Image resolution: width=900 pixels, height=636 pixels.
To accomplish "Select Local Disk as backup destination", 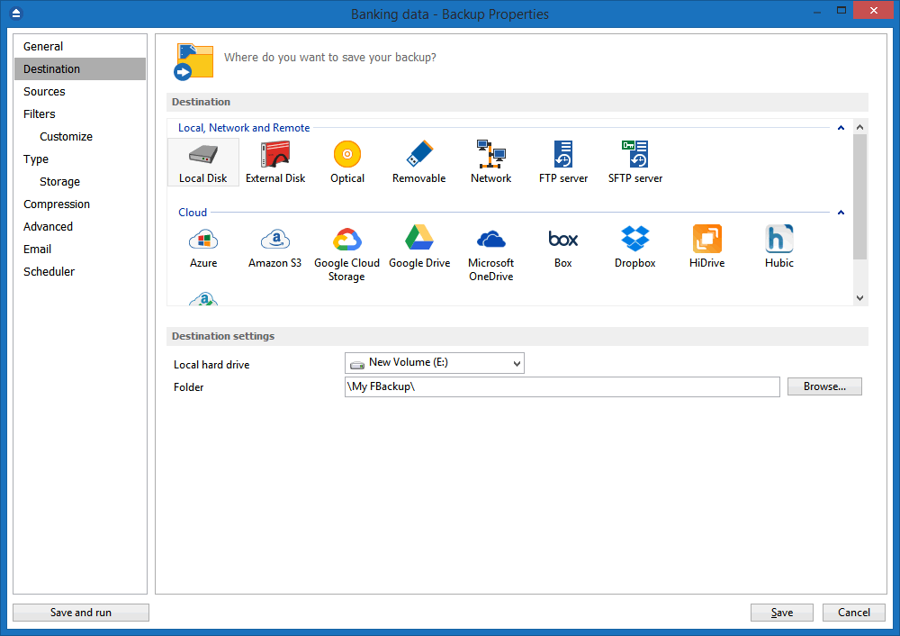I will click(203, 162).
